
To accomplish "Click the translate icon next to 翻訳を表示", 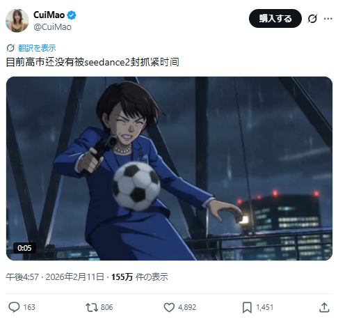I will [x=10, y=48].
